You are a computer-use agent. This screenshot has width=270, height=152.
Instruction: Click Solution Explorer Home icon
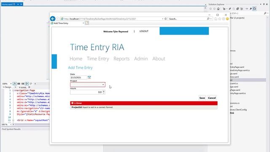point(218,9)
